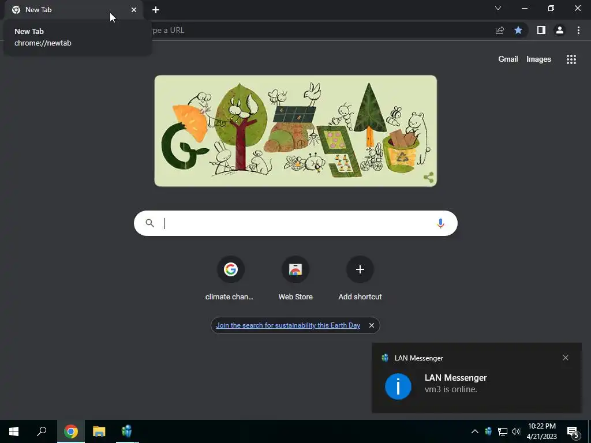Click the Add shortcut button
The height and width of the screenshot is (443, 591).
click(360, 279)
